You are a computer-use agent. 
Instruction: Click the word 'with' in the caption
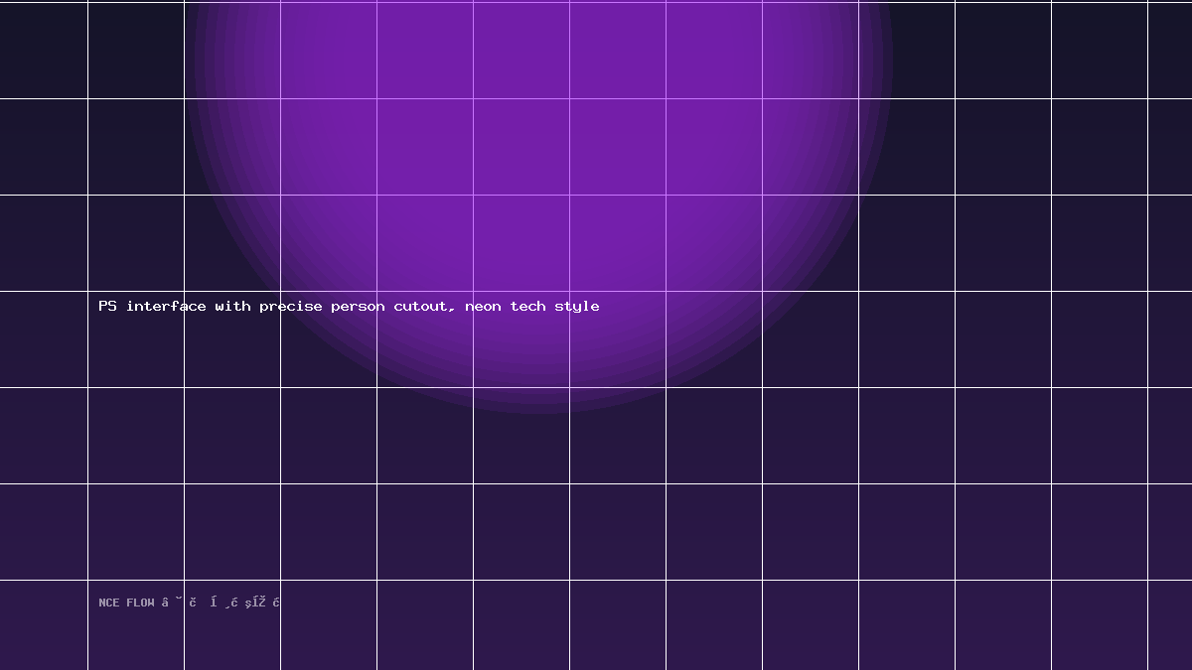coord(232,306)
